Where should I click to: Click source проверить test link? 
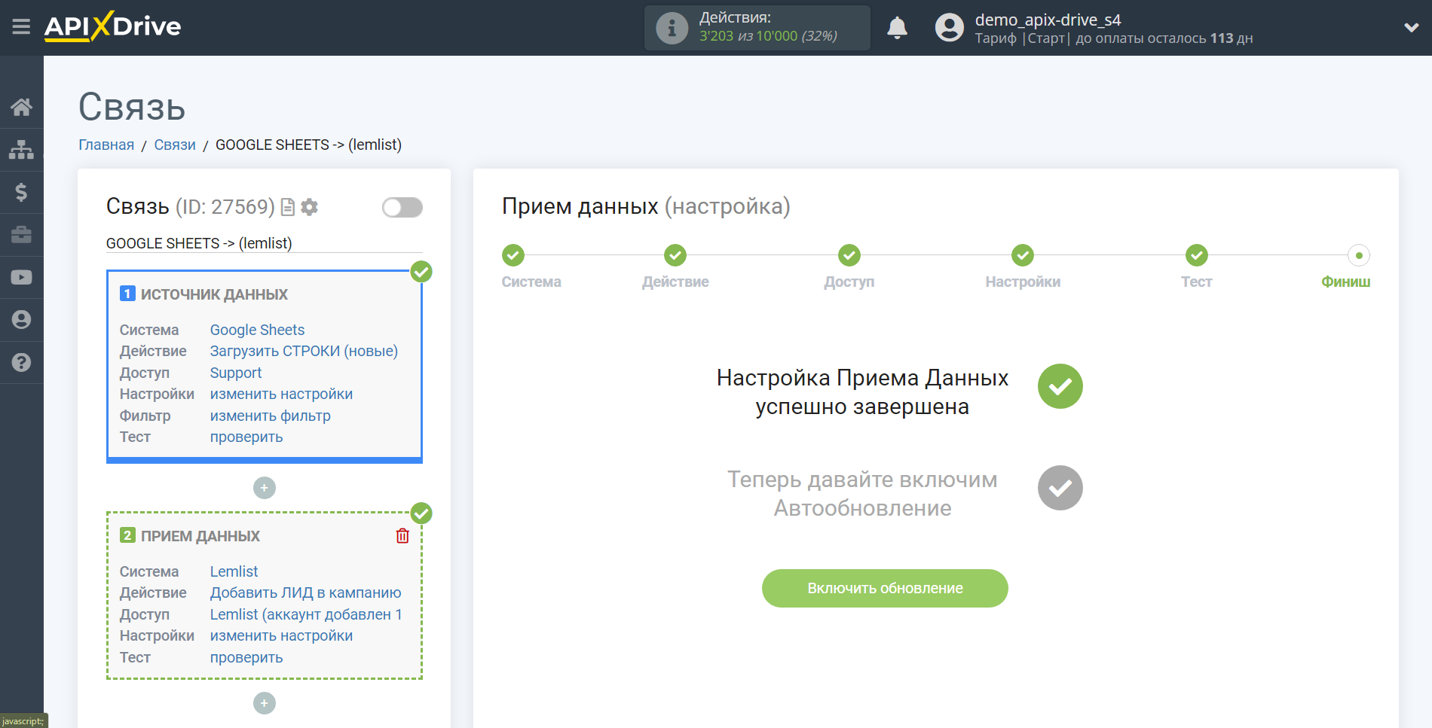[x=246, y=437]
